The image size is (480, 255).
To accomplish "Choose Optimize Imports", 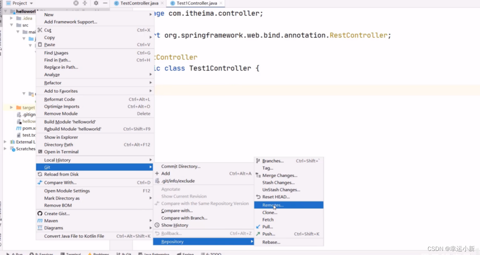I will click(x=95, y=106).
